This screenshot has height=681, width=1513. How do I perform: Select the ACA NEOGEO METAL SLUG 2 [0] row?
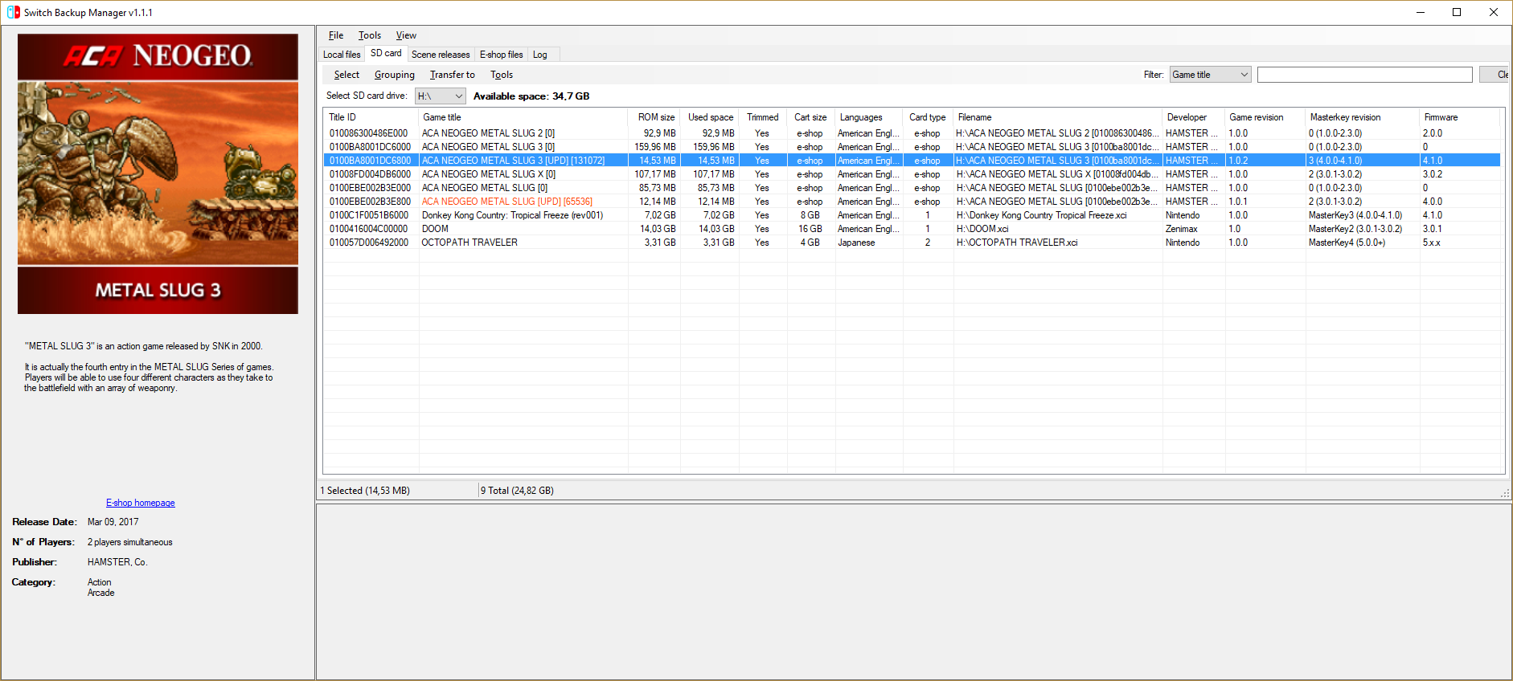pyautogui.click(x=912, y=133)
